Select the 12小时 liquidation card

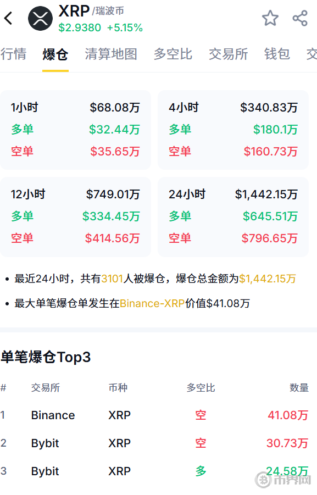coord(75,216)
